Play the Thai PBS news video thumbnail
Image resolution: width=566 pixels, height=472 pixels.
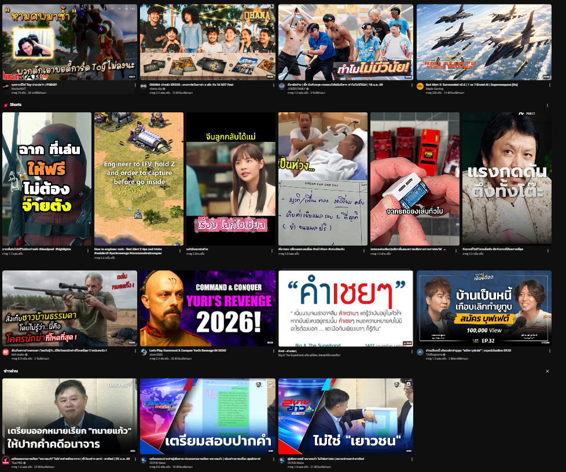69,416
